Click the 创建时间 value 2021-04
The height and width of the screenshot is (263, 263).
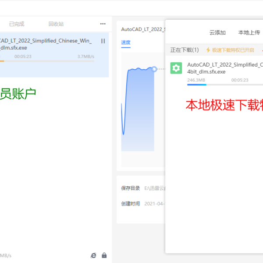click(x=155, y=204)
